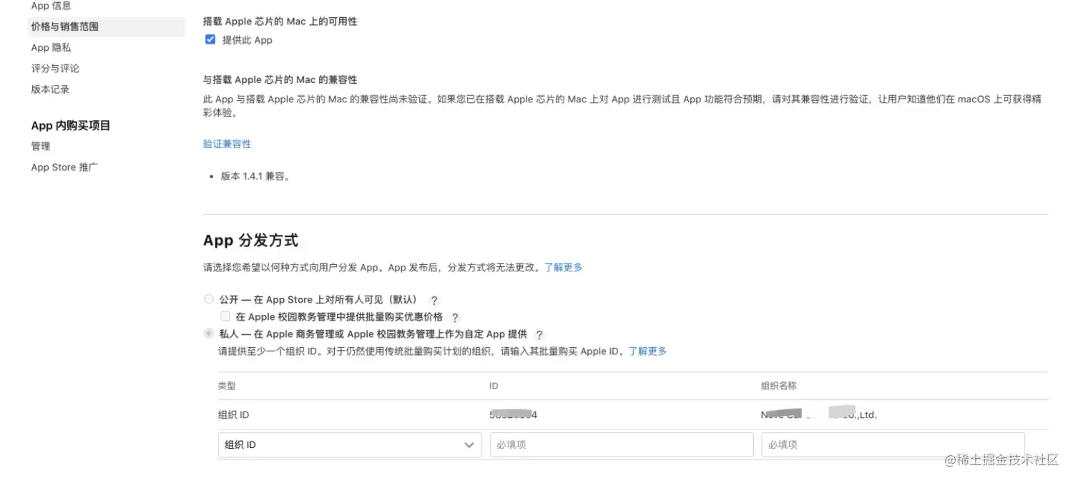Open the 组织 ID type dropdown
The image size is (1073, 481).
coord(350,444)
